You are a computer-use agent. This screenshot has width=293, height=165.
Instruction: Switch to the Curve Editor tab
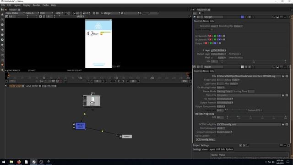coord(32,86)
